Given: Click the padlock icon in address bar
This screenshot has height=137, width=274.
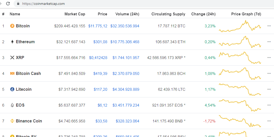Looking at the screenshot, I should pos(18,4).
